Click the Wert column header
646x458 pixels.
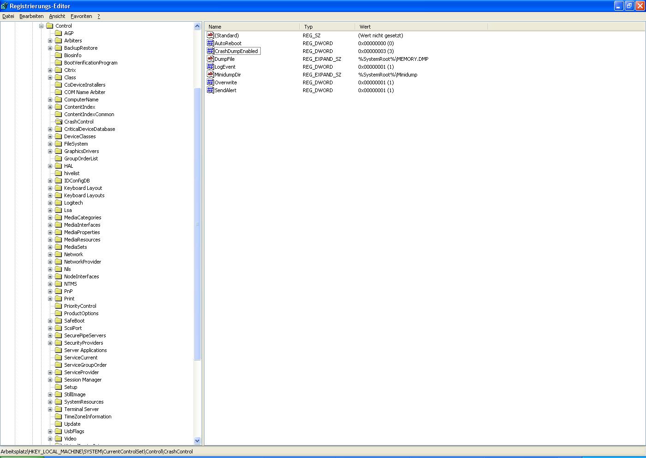[x=421, y=27]
